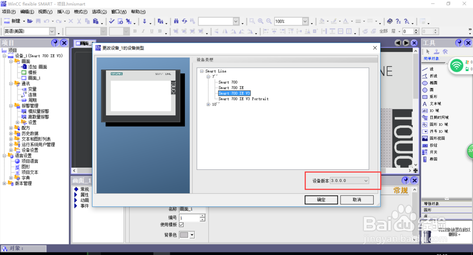Select the Date-time field (日期时间域) tool

point(435,117)
